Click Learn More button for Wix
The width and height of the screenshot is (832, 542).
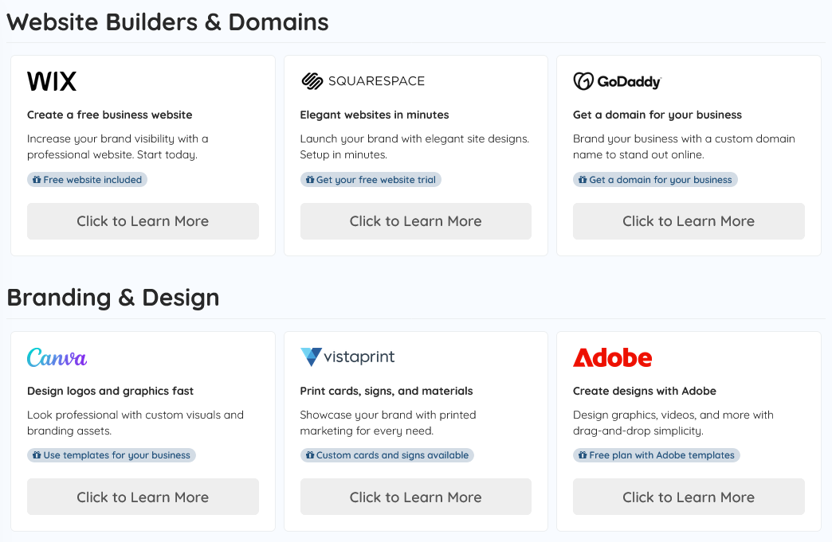143,221
